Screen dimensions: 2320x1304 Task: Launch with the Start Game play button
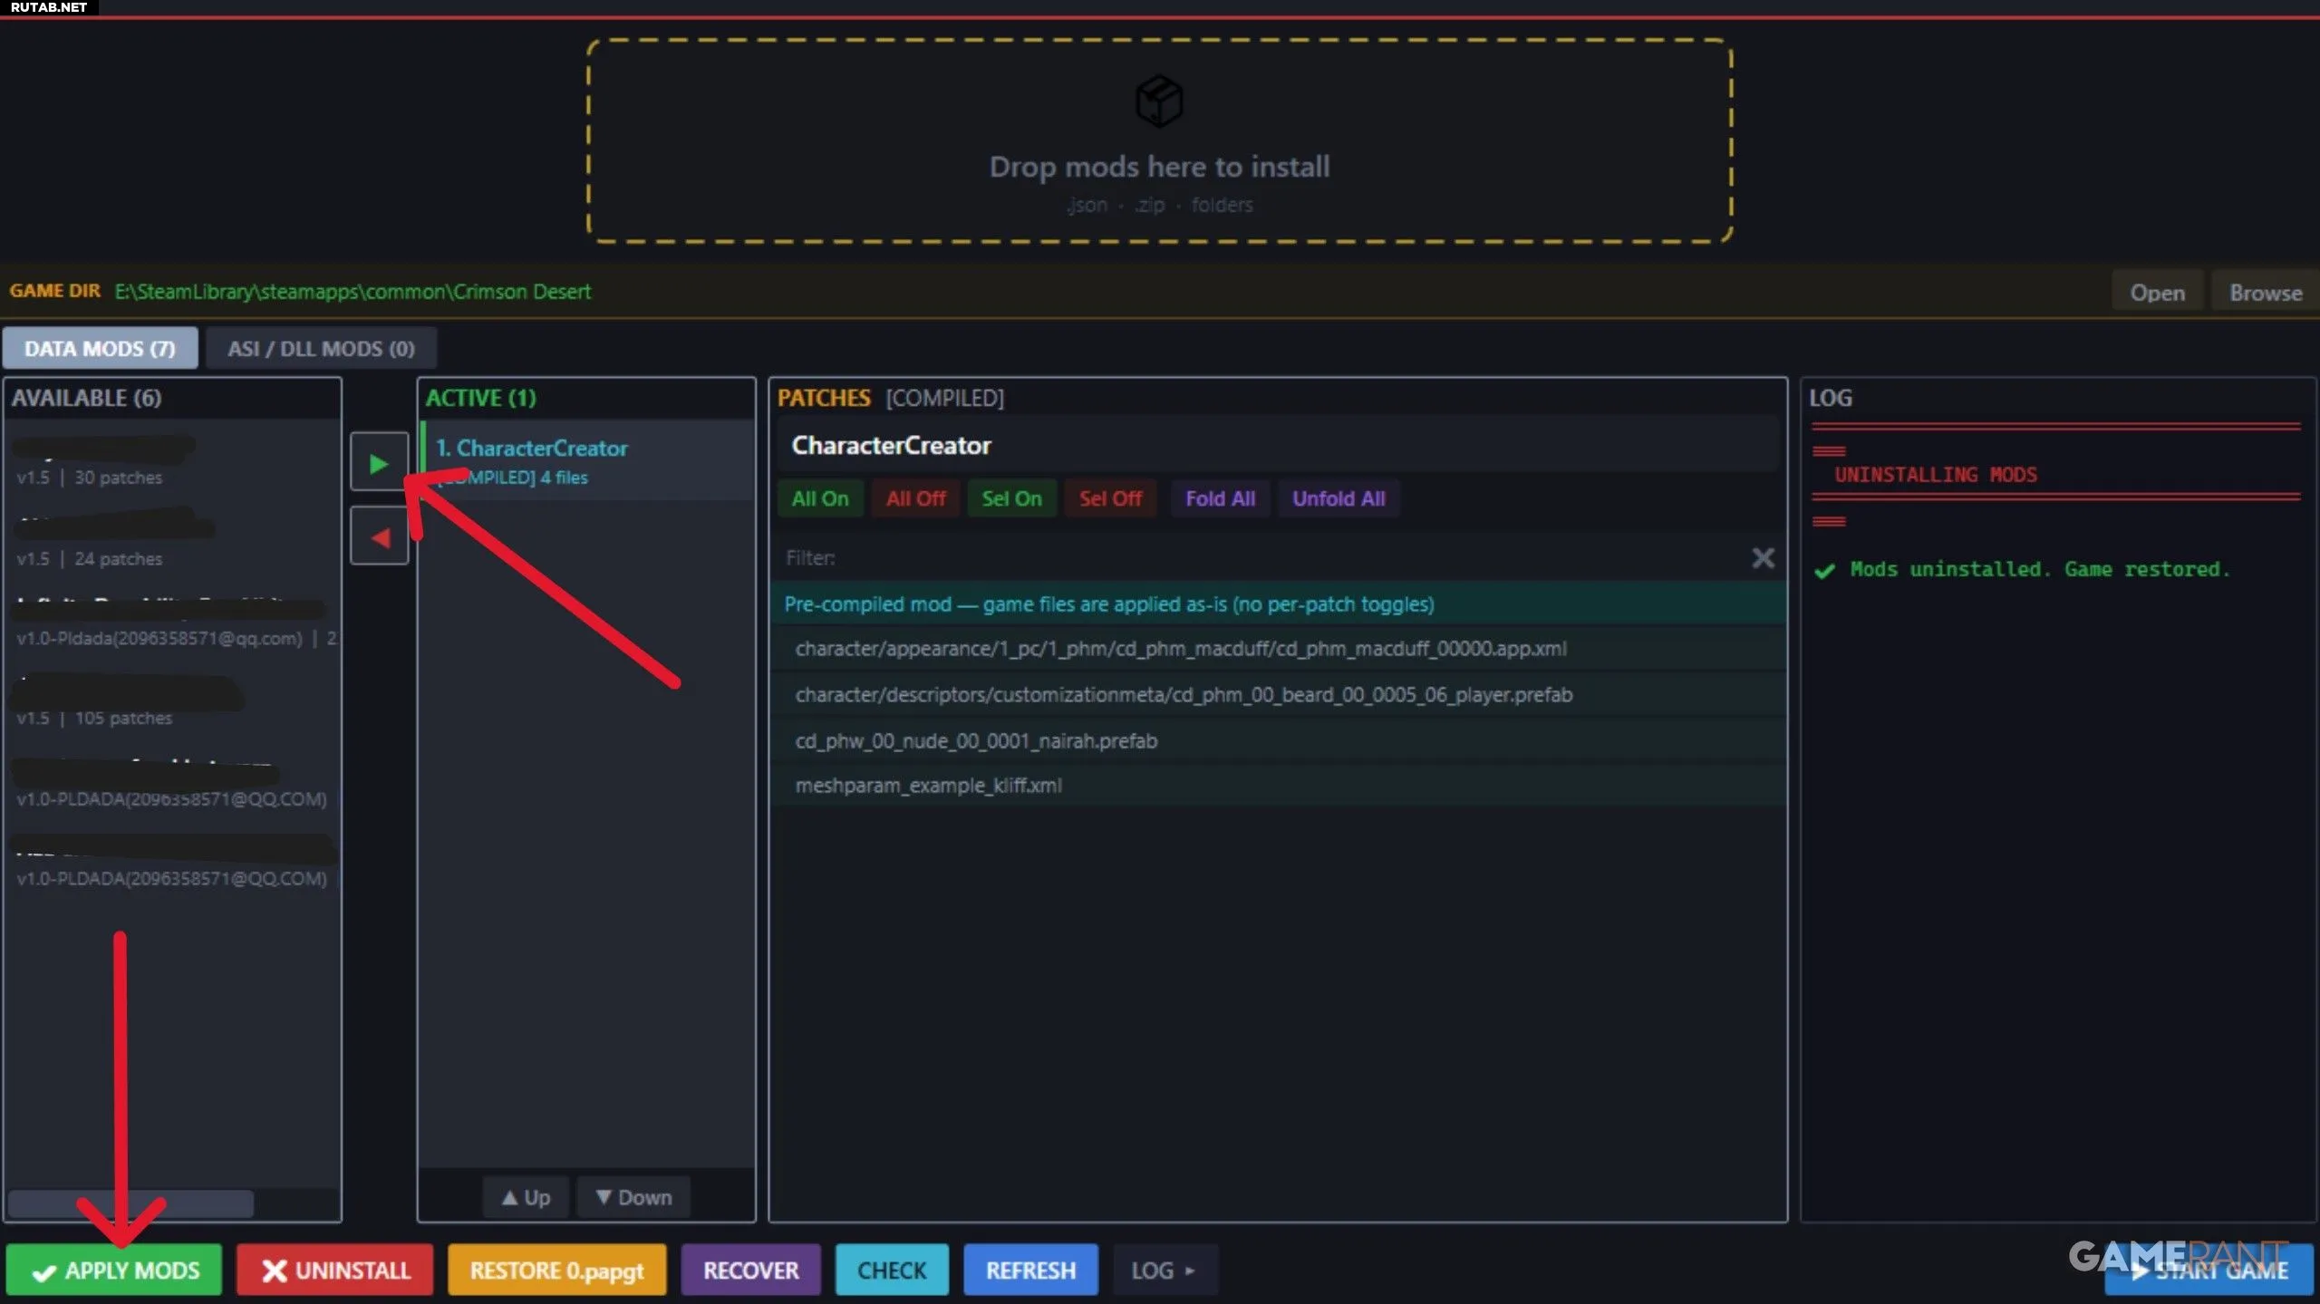(x=2208, y=1271)
